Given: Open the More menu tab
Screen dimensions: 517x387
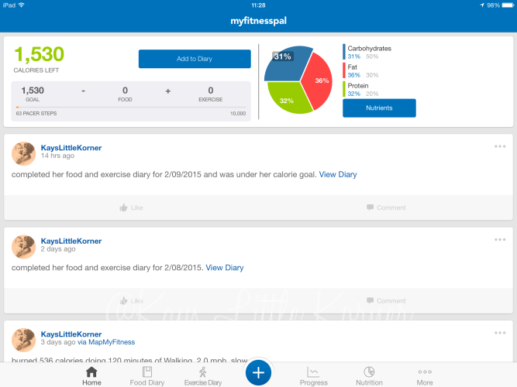Looking at the screenshot, I should (x=425, y=375).
